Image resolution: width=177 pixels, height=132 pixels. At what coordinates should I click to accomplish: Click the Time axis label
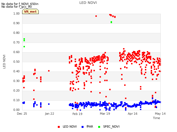click(x=157, y=118)
